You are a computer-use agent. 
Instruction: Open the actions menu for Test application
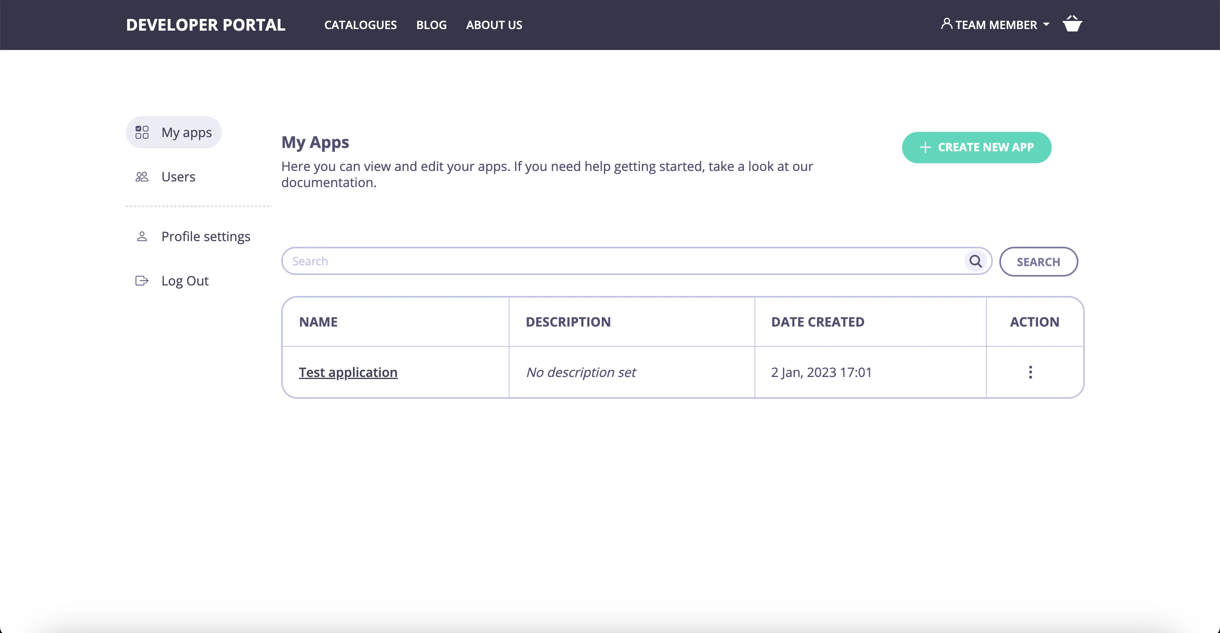coord(1030,372)
